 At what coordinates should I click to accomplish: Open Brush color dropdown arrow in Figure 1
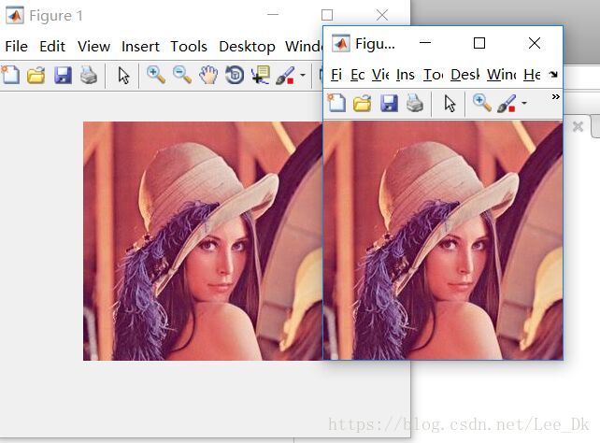tap(303, 75)
